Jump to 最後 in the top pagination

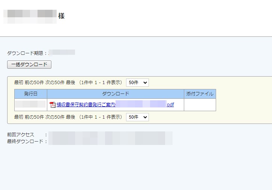click(x=71, y=83)
